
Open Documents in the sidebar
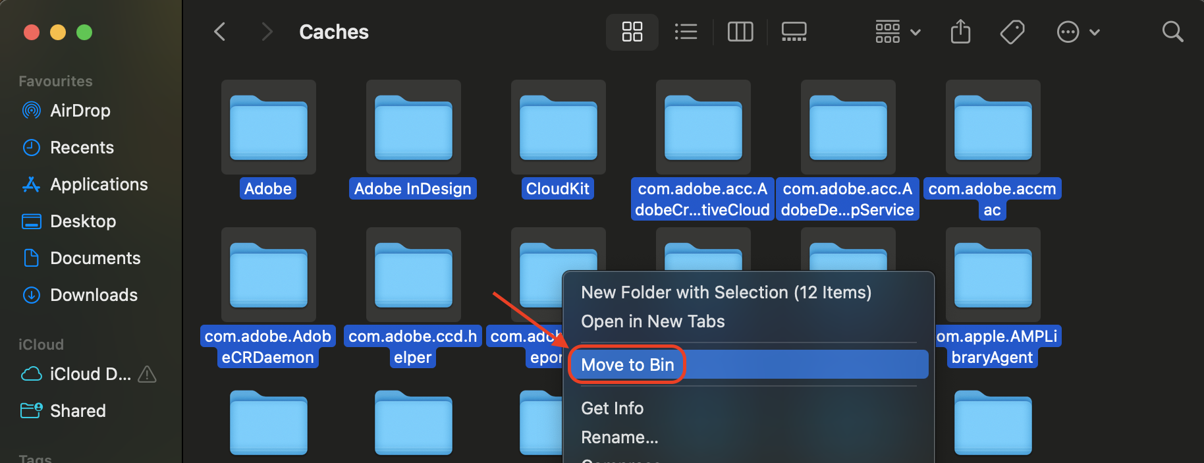[x=96, y=258]
